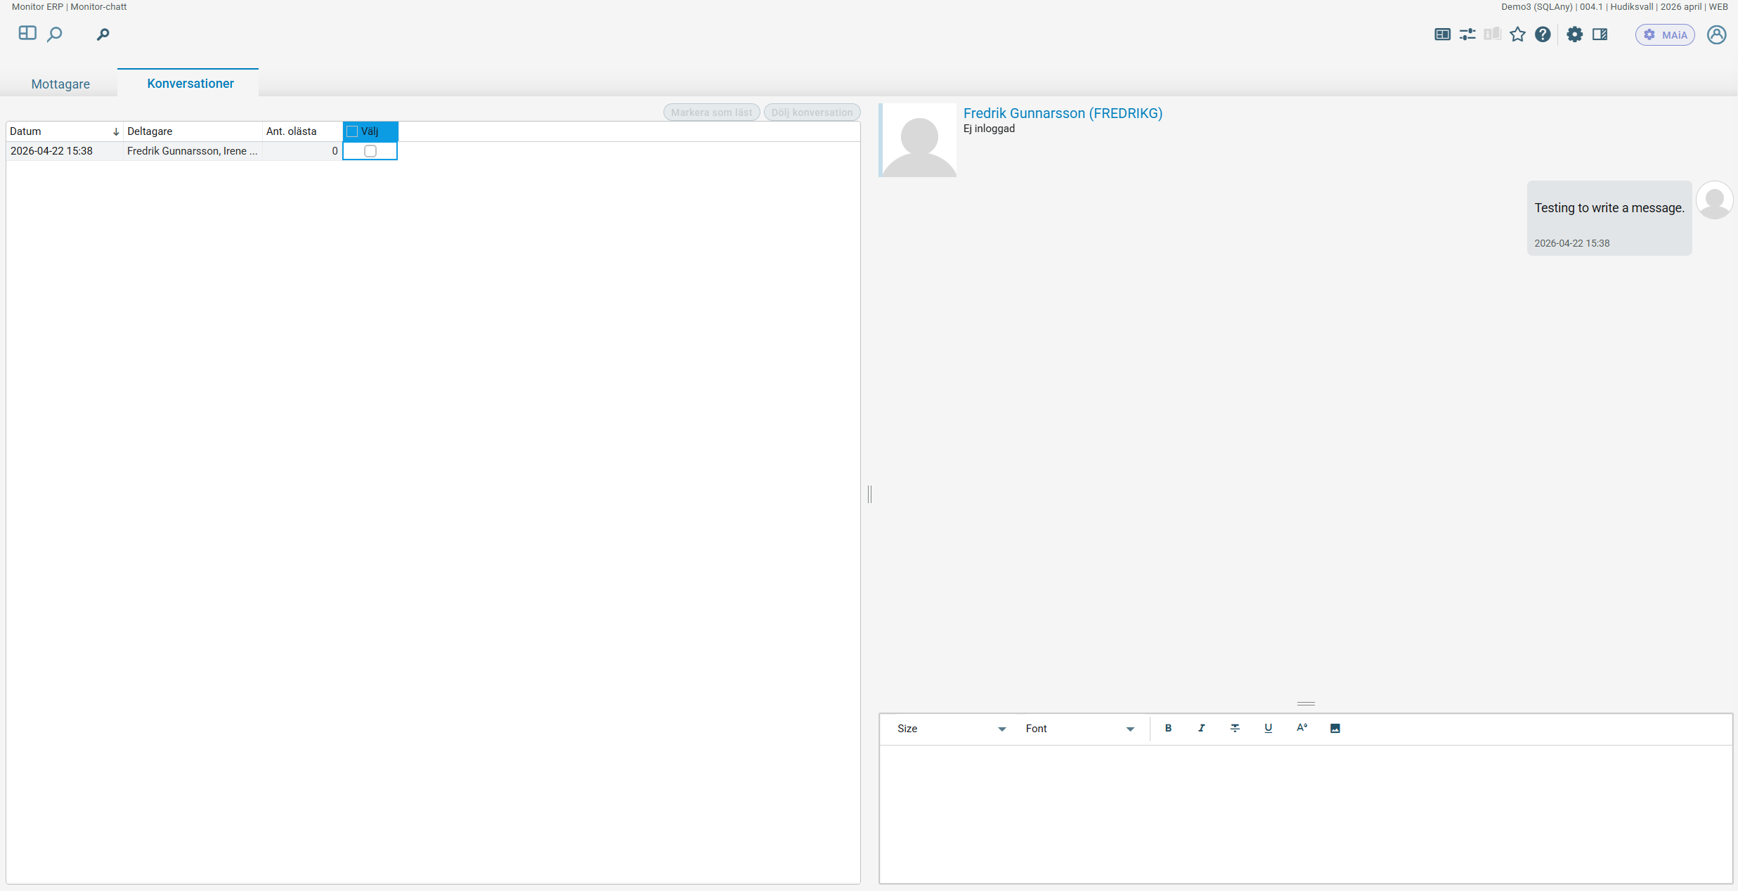Expand the Size dropdown

[951, 729]
